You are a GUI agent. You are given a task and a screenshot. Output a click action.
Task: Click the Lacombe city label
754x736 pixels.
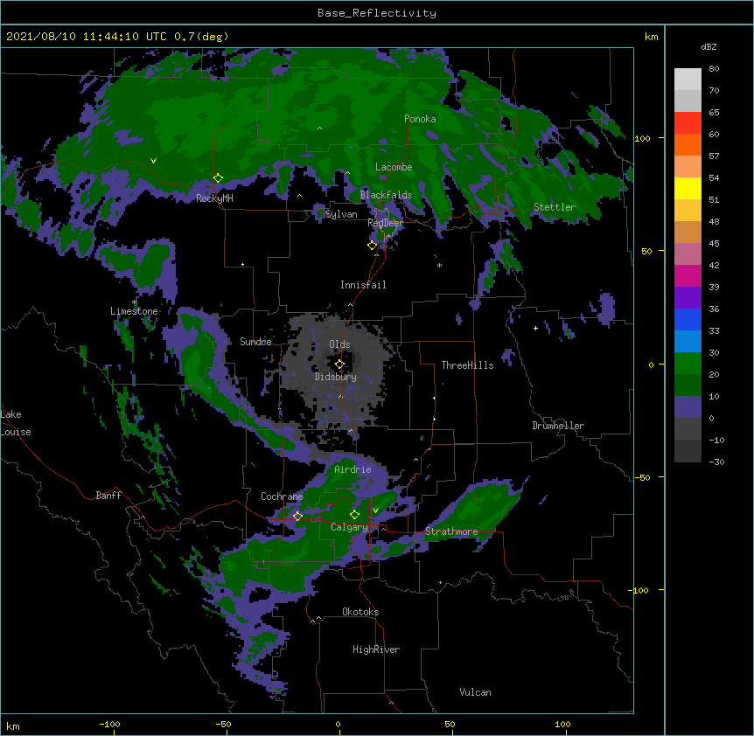pos(394,167)
